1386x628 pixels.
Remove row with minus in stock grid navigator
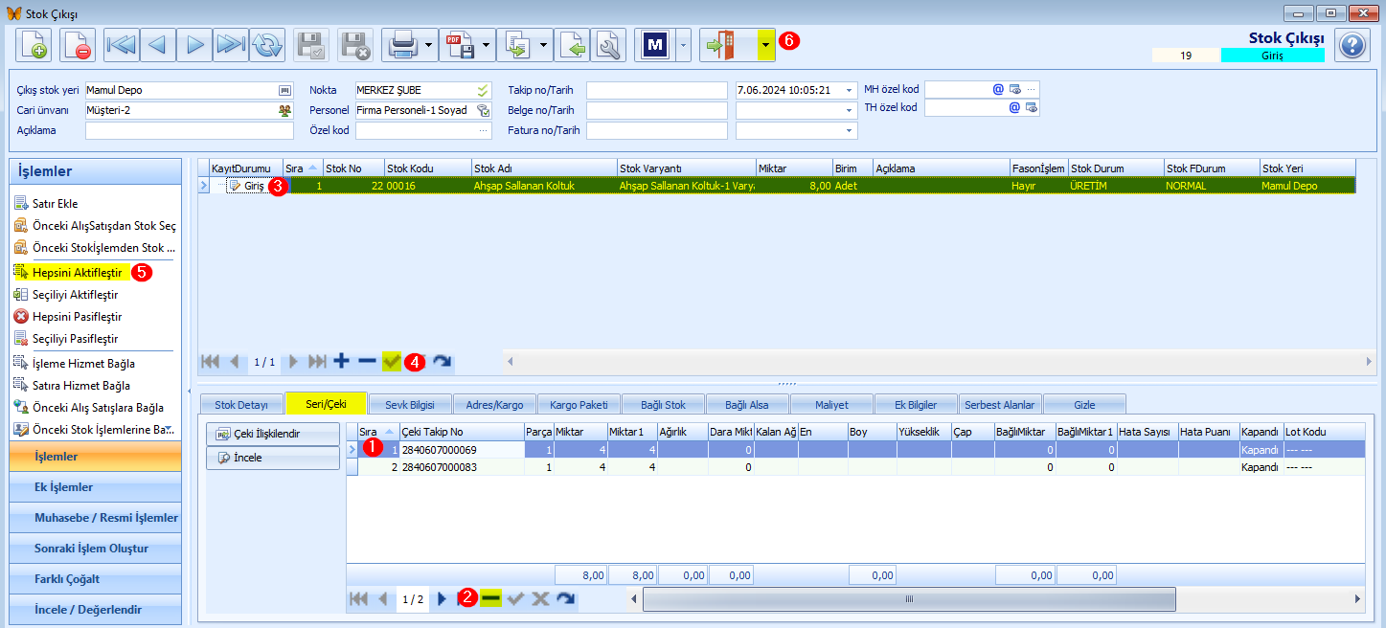pyautogui.click(x=367, y=361)
